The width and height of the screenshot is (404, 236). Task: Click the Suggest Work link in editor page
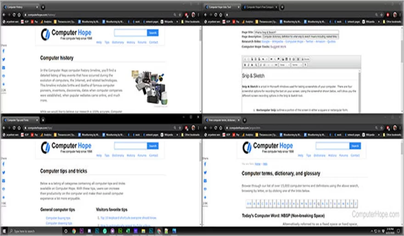tap(278, 47)
